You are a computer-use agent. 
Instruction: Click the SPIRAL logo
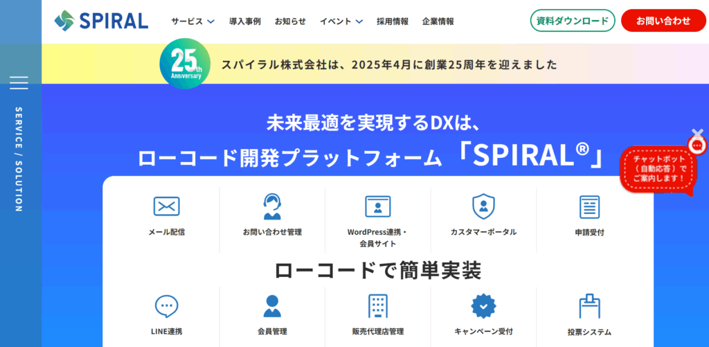pyautogui.click(x=101, y=20)
